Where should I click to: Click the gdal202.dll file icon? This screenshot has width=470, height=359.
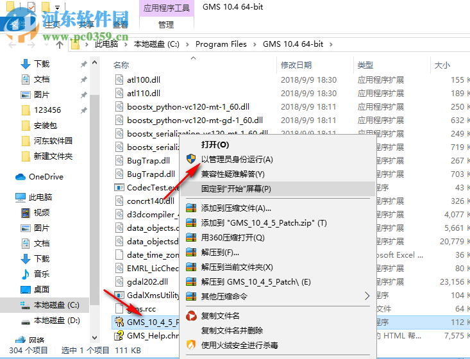(x=119, y=281)
